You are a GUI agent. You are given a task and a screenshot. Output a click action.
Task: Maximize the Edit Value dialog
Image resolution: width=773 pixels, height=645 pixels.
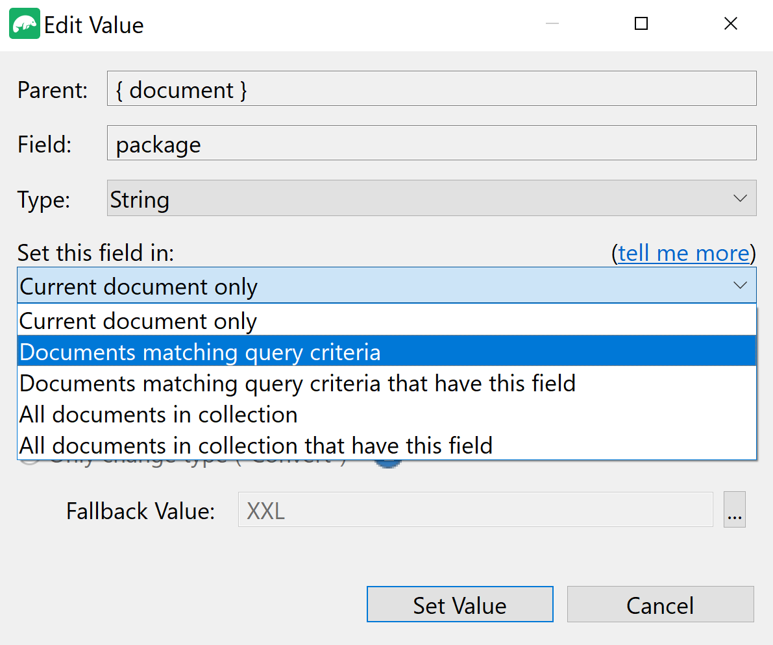tap(641, 23)
